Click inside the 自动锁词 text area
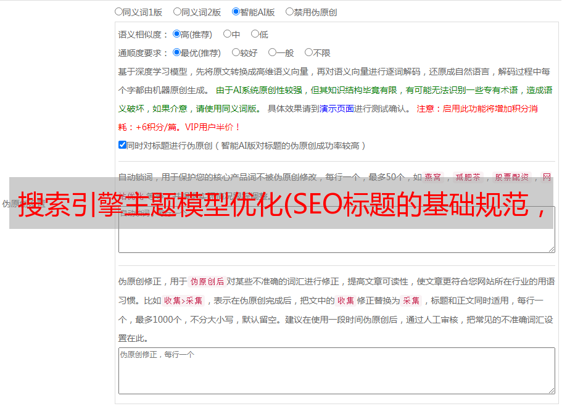 336,241
